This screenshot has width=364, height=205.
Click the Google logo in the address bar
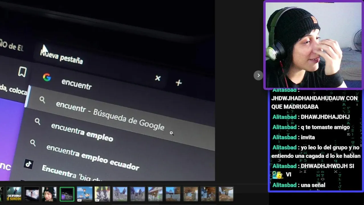[x=47, y=77]
